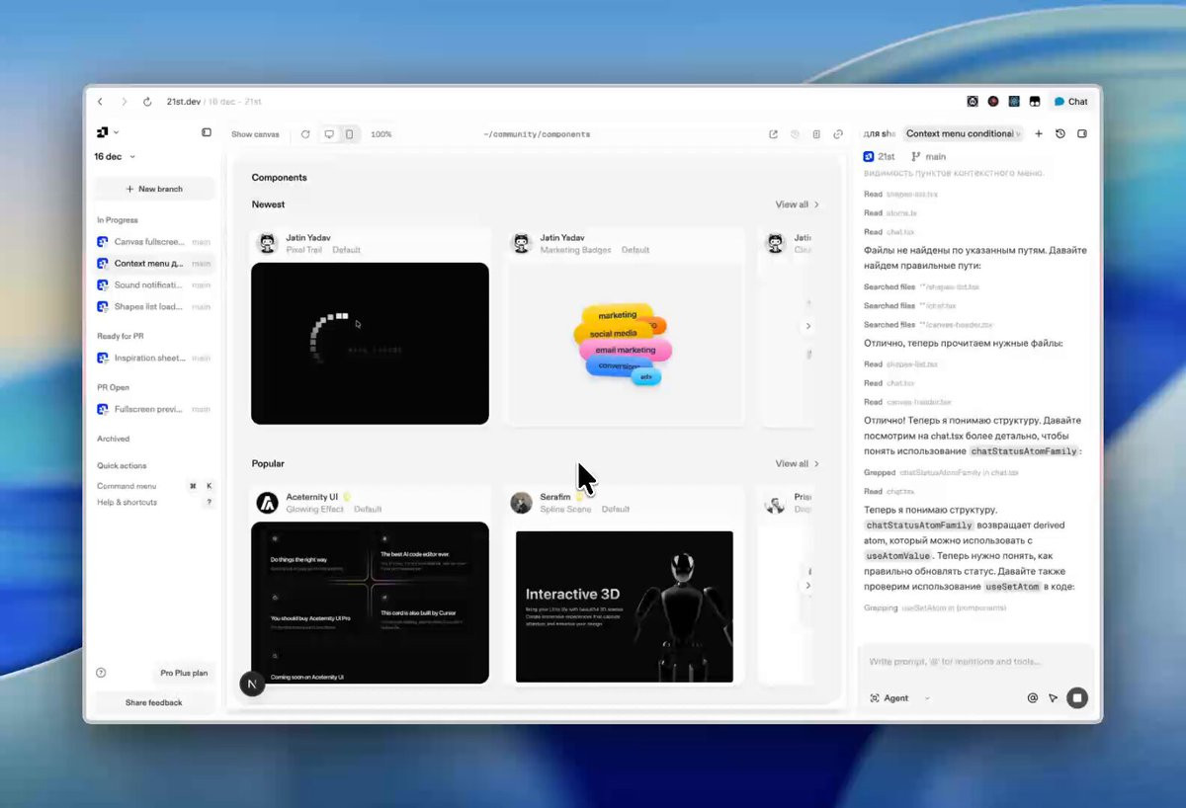Screen dimensions: 1186x808
Task: Open the Fullscreen previ... branch
Action: pyautogui.click(x=154, y=409)
